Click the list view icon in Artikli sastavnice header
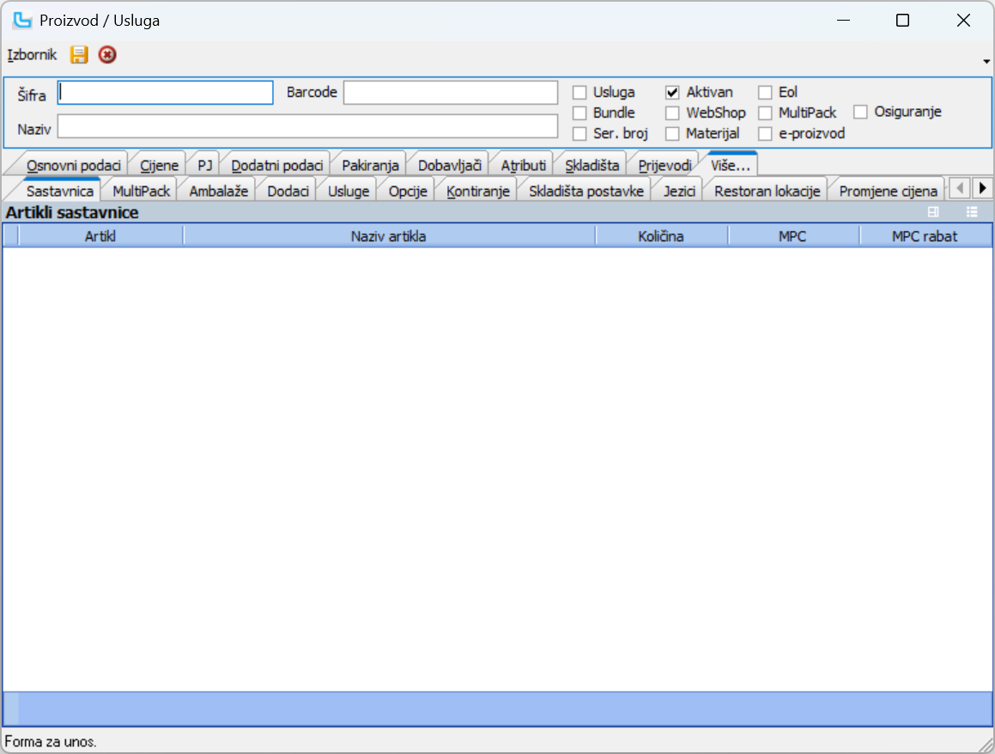Screen dimensions: 995x754 972,212
